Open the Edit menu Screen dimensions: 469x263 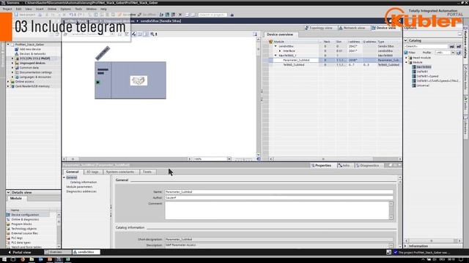18,9
